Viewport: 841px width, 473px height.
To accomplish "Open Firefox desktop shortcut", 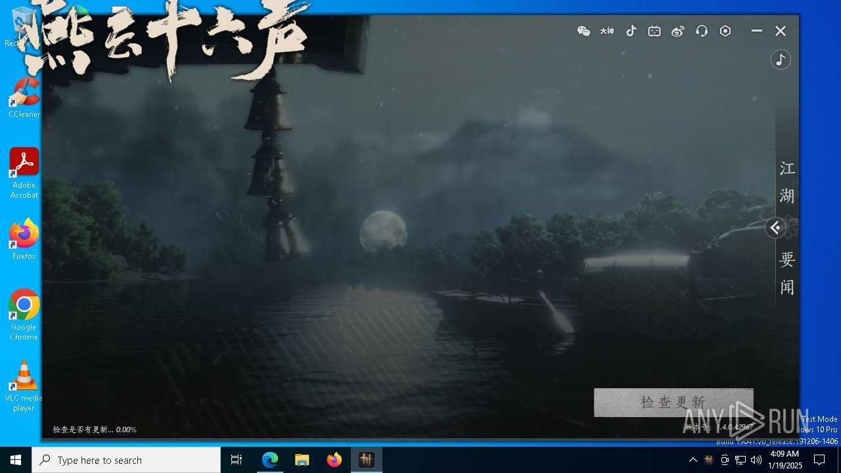I will click(24, 240).
